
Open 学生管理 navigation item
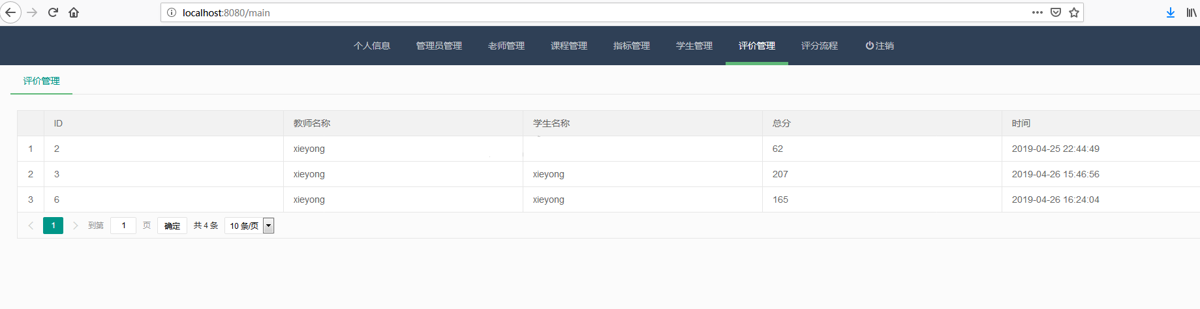694,46
